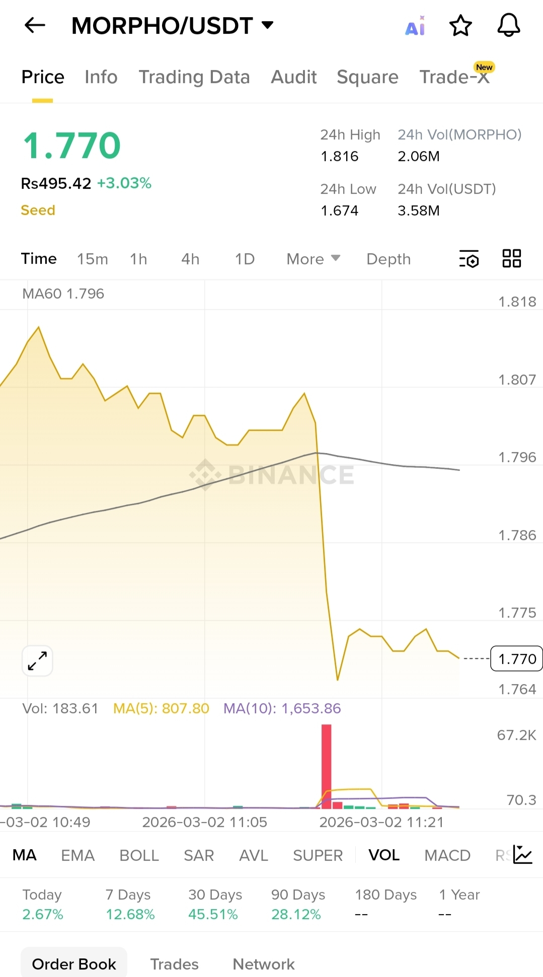543x977 pixels.
Task: Toggle the MA indicator
Action: click(25, 855)
